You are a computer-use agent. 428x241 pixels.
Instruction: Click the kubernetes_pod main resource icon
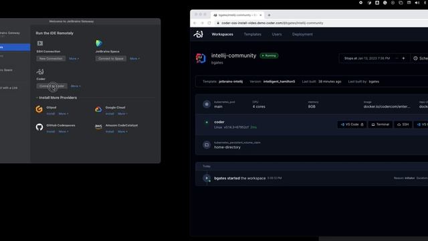pyautogui.click(x=207, y=104)
